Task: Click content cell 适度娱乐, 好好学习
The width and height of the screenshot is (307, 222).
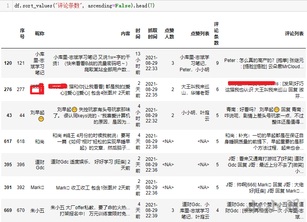Action: point(90,165)
